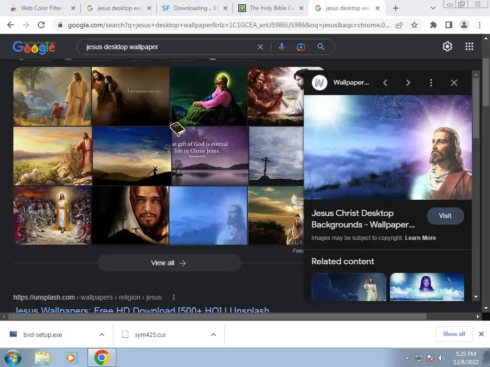The height and width of the screenshot is (367, 490).
Task: Click the preview panel scrollbar thumb
Action: point(476,108)
